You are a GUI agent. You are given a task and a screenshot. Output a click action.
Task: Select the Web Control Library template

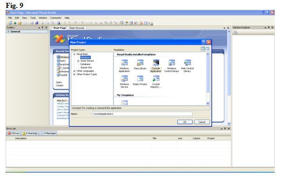coord(187,66)
